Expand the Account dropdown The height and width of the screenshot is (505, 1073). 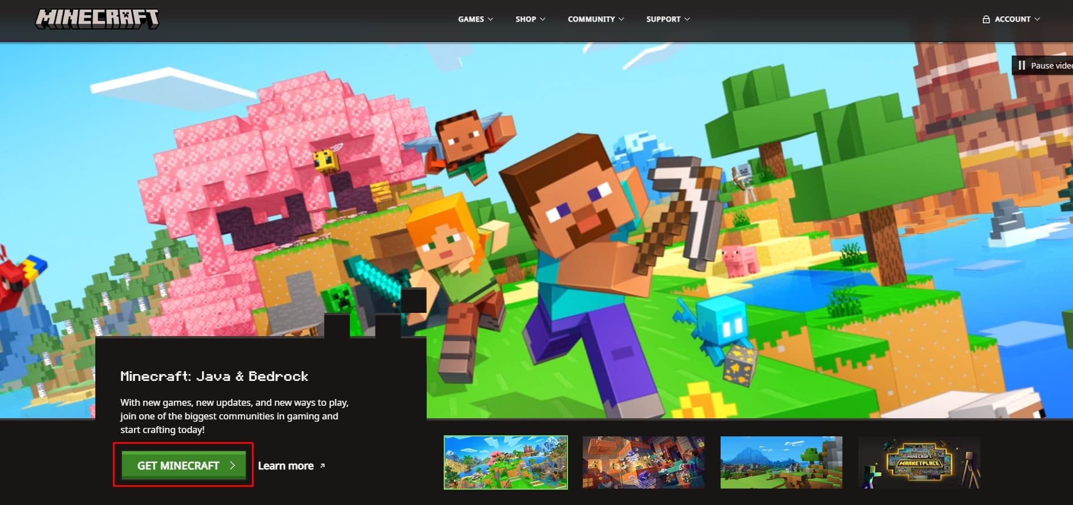(x=1011, y=19)
